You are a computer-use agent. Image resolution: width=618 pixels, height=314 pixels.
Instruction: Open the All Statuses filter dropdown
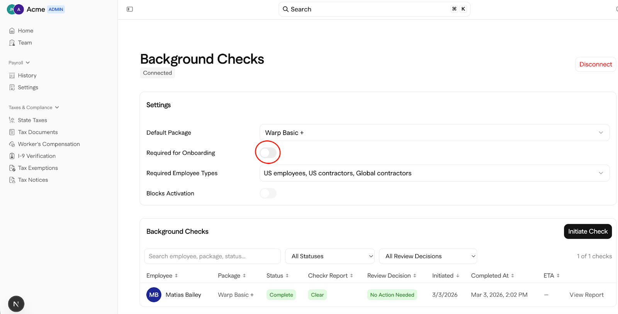[330, 256]
